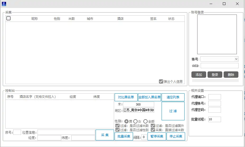Minimize the application window

coord(211,4)
